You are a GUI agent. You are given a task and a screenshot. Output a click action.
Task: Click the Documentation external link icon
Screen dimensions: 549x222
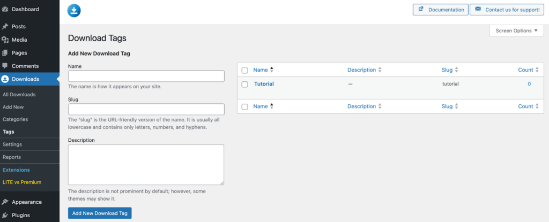point(420,10)
